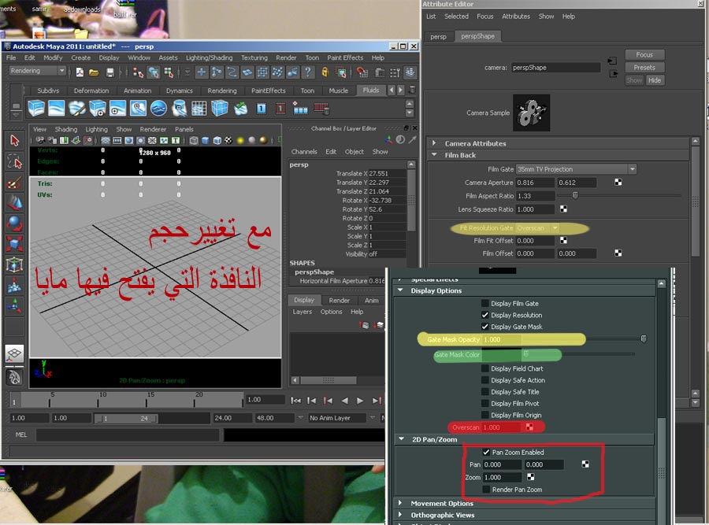This screenshot has width=709, height=525.
Task: Collapse the Display Options section
Action: tap(400, 290)
